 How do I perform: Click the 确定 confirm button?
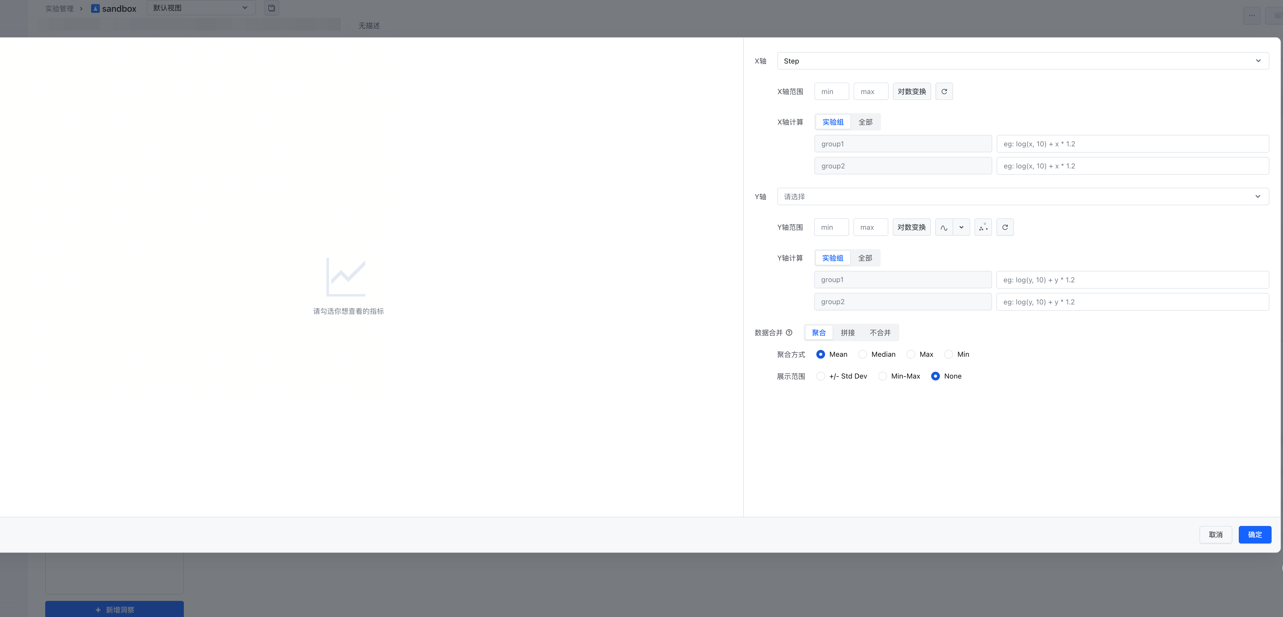[x=1255, y=534]
